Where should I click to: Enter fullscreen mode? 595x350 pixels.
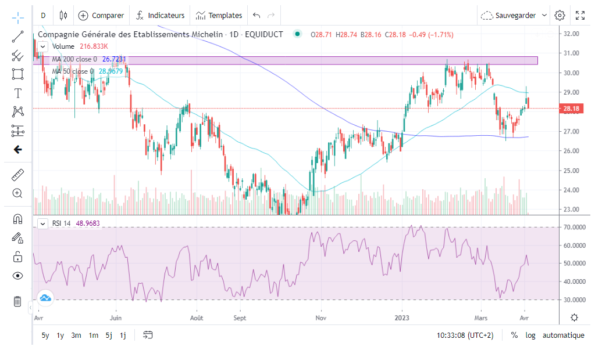click(x=580, y=15)
